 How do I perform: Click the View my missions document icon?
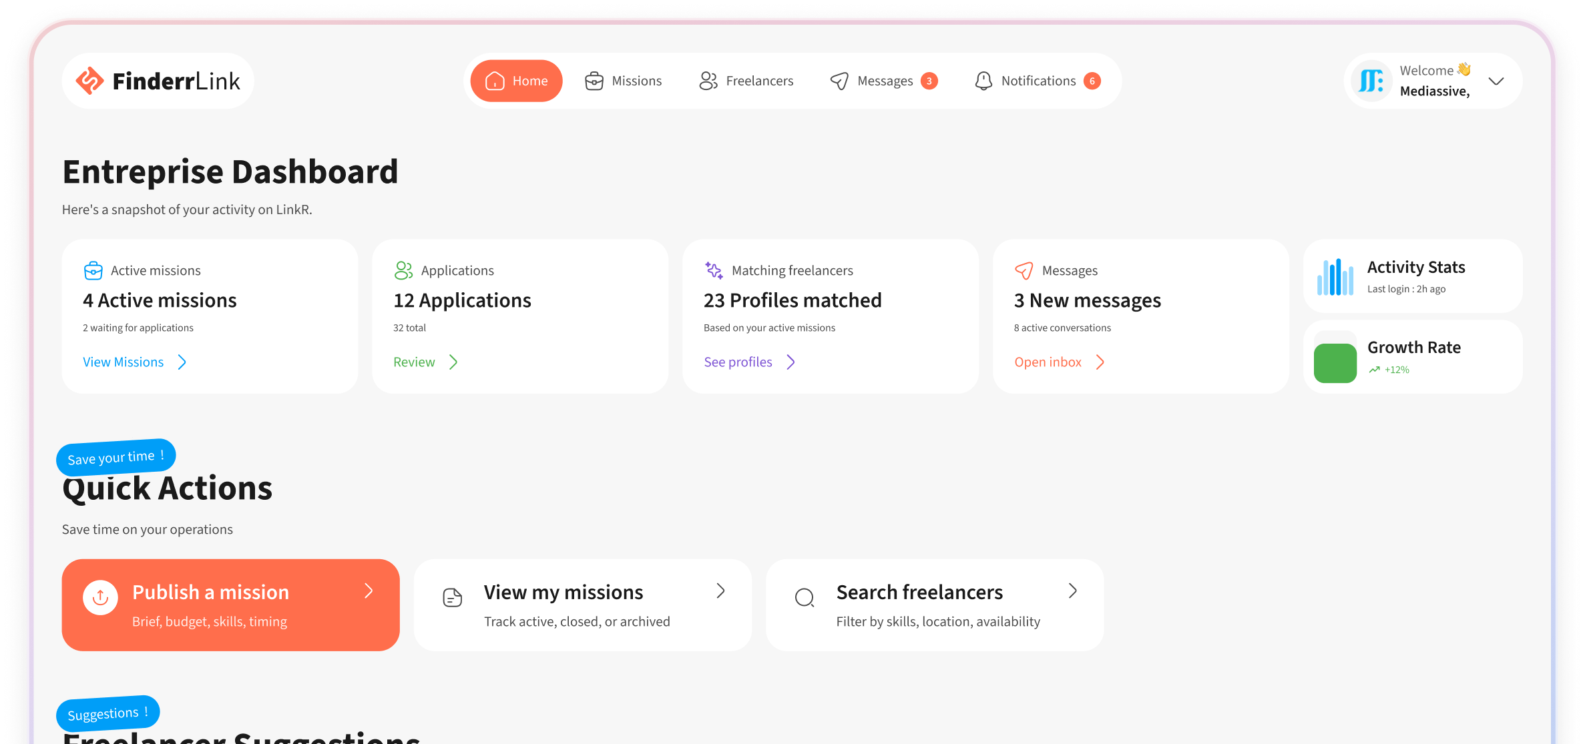coord(453,597)
